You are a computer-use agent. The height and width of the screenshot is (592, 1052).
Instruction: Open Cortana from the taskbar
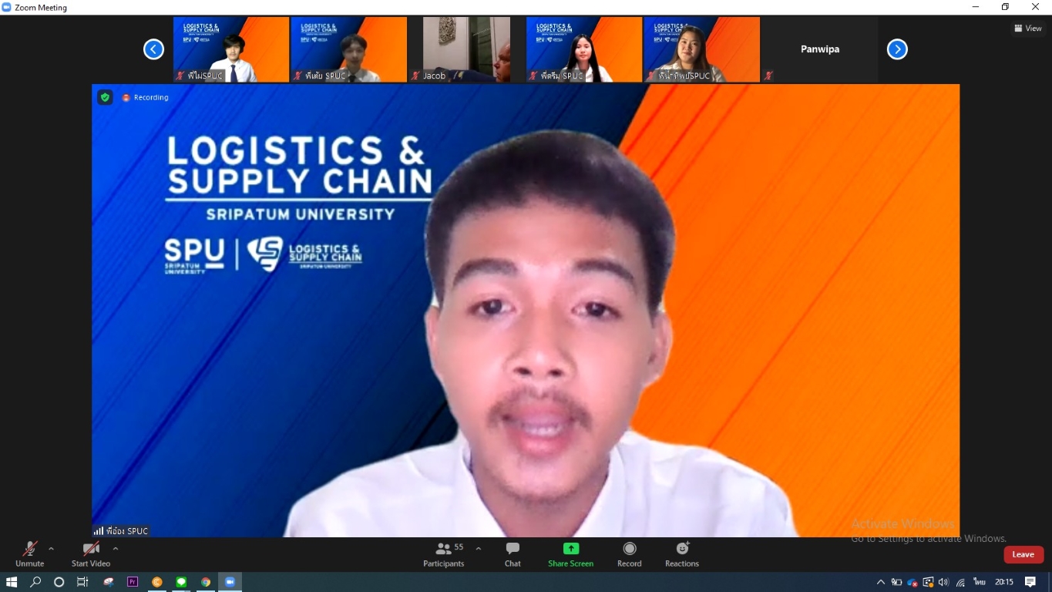(x=59, y=582)
